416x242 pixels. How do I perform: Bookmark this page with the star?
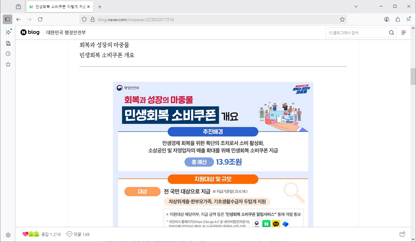pos(342,20)
